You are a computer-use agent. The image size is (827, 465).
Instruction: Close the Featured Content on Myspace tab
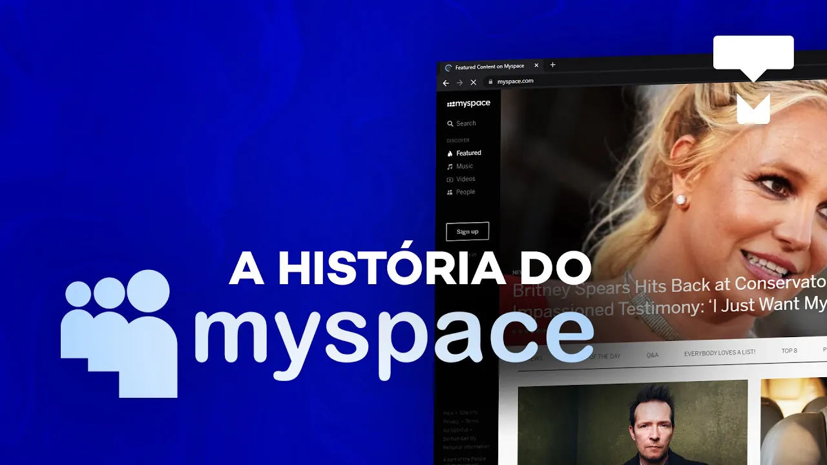pos(536,65)
